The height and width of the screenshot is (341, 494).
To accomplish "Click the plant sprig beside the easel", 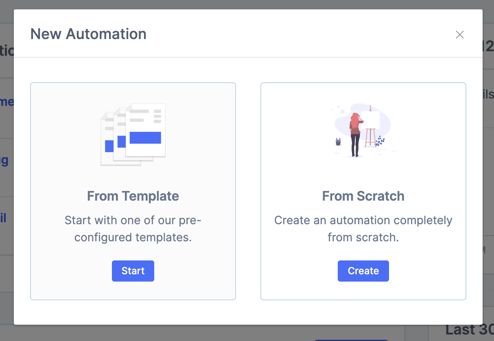I will [380, 141].
